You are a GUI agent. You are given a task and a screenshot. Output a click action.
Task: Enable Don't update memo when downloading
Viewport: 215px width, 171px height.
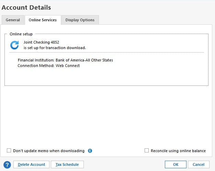point(9,151)
